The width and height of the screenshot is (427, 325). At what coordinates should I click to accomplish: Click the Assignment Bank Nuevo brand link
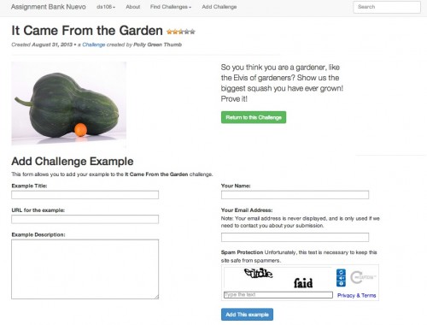tap(49, 7)
